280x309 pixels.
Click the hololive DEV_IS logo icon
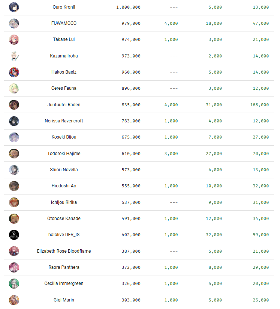point(14,235)
